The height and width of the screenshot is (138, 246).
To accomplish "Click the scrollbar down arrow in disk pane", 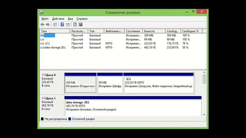I will (204, 115).
